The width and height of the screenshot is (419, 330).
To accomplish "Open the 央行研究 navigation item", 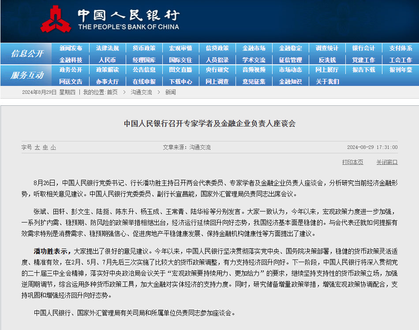I will point(217,70).
